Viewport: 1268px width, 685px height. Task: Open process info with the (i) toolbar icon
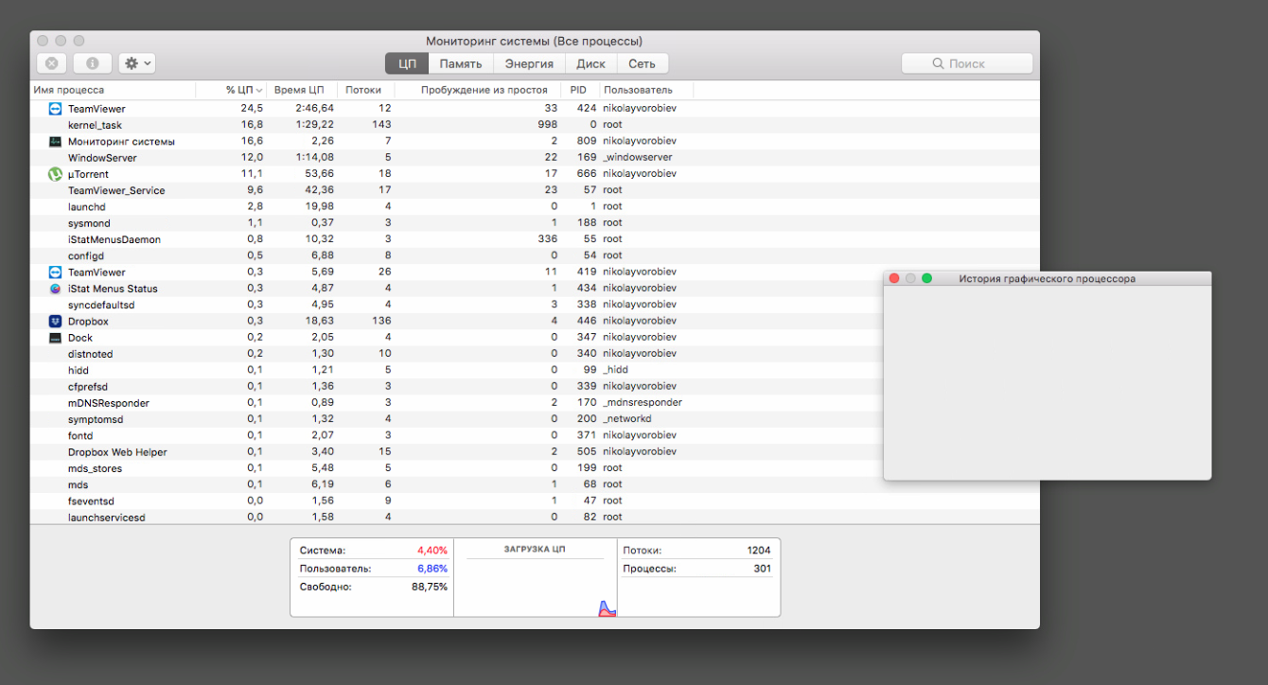92,63
